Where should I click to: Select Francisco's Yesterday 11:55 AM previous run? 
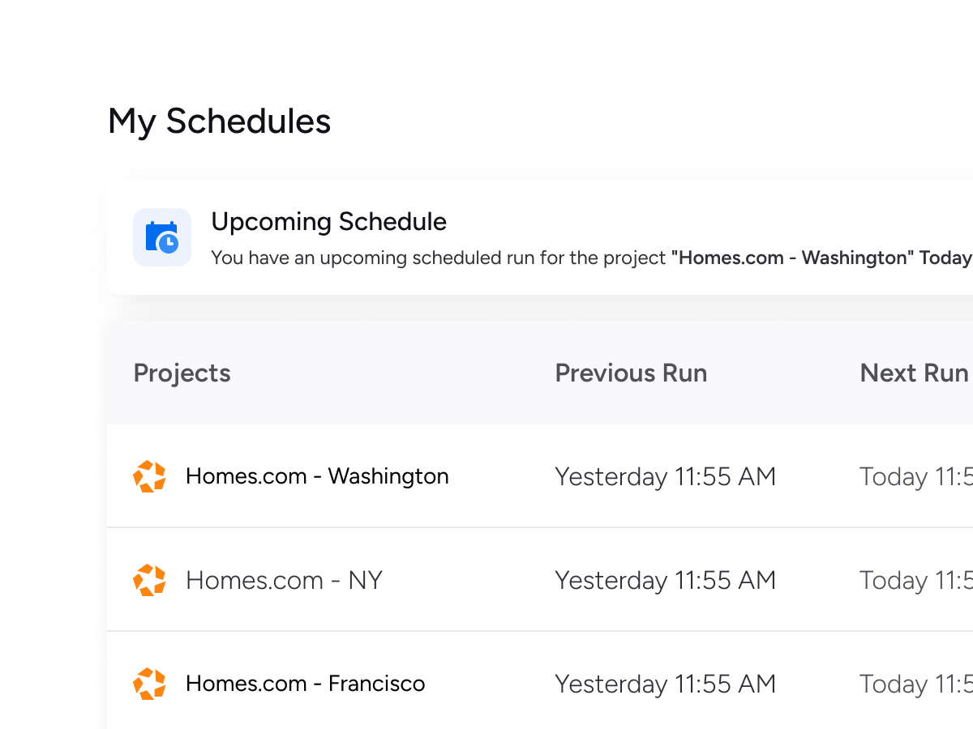pyautogui.click(x=665, y=684)
